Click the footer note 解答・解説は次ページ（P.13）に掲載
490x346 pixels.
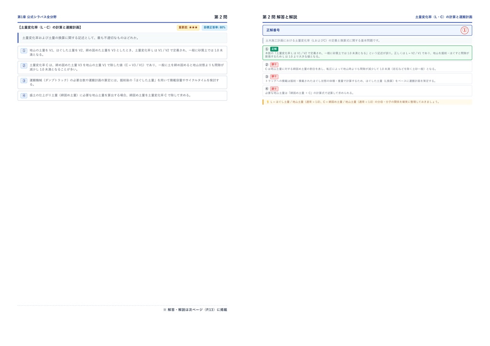coord(195,310)
